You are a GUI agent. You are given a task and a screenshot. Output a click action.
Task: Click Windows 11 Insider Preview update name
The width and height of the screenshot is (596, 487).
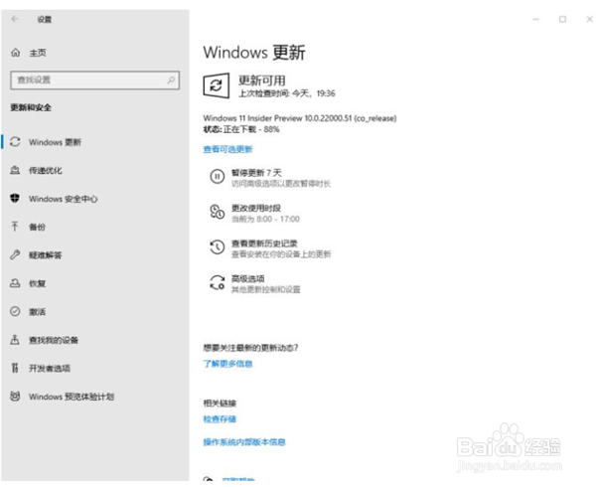(300, 118)
